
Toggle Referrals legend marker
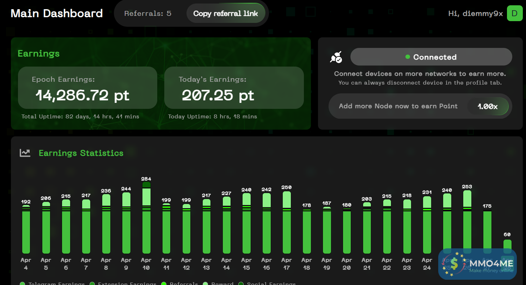click(x=164, y=284)
